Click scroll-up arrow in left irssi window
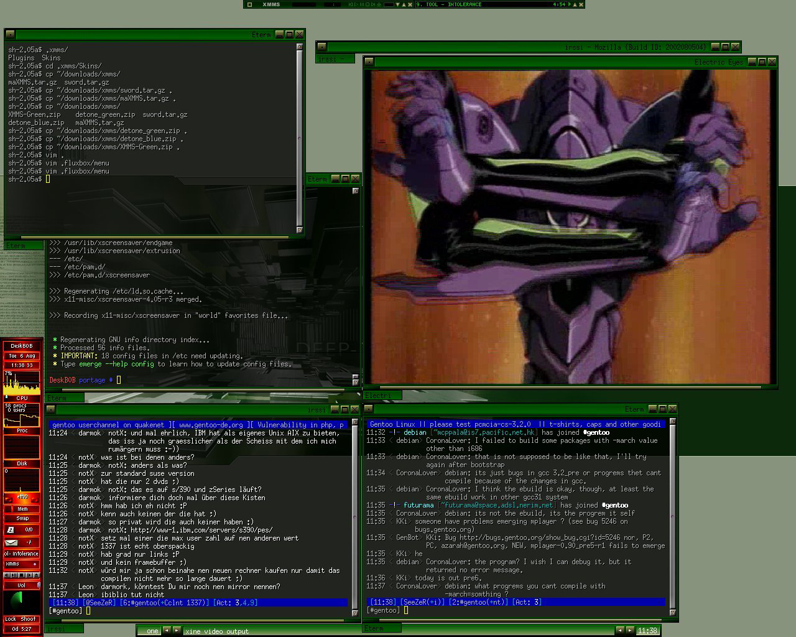This screenshot has width=796, height=637. click(355, 423)
